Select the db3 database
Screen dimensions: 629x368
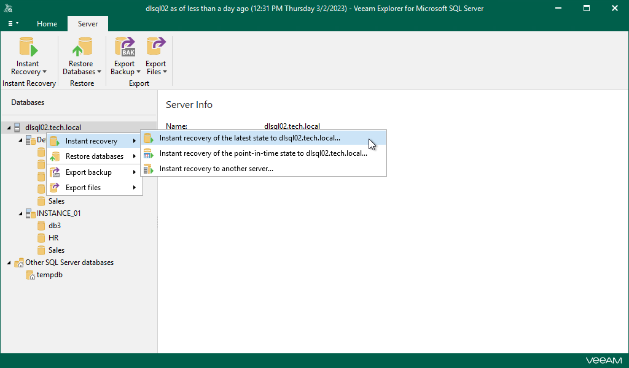55,226
